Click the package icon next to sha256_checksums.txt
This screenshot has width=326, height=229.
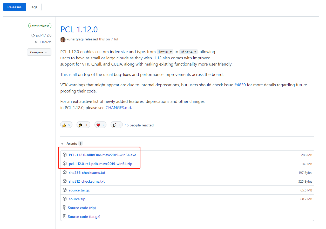click(x=65, y=172)
